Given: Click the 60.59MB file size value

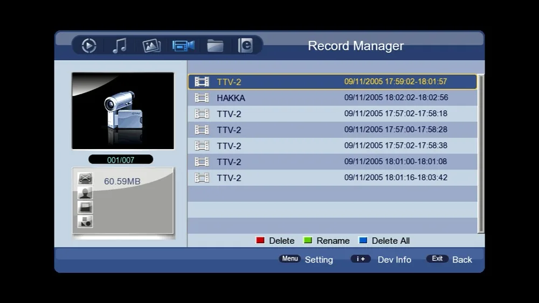Looking at the screenshot, I should tap(122, 181).
